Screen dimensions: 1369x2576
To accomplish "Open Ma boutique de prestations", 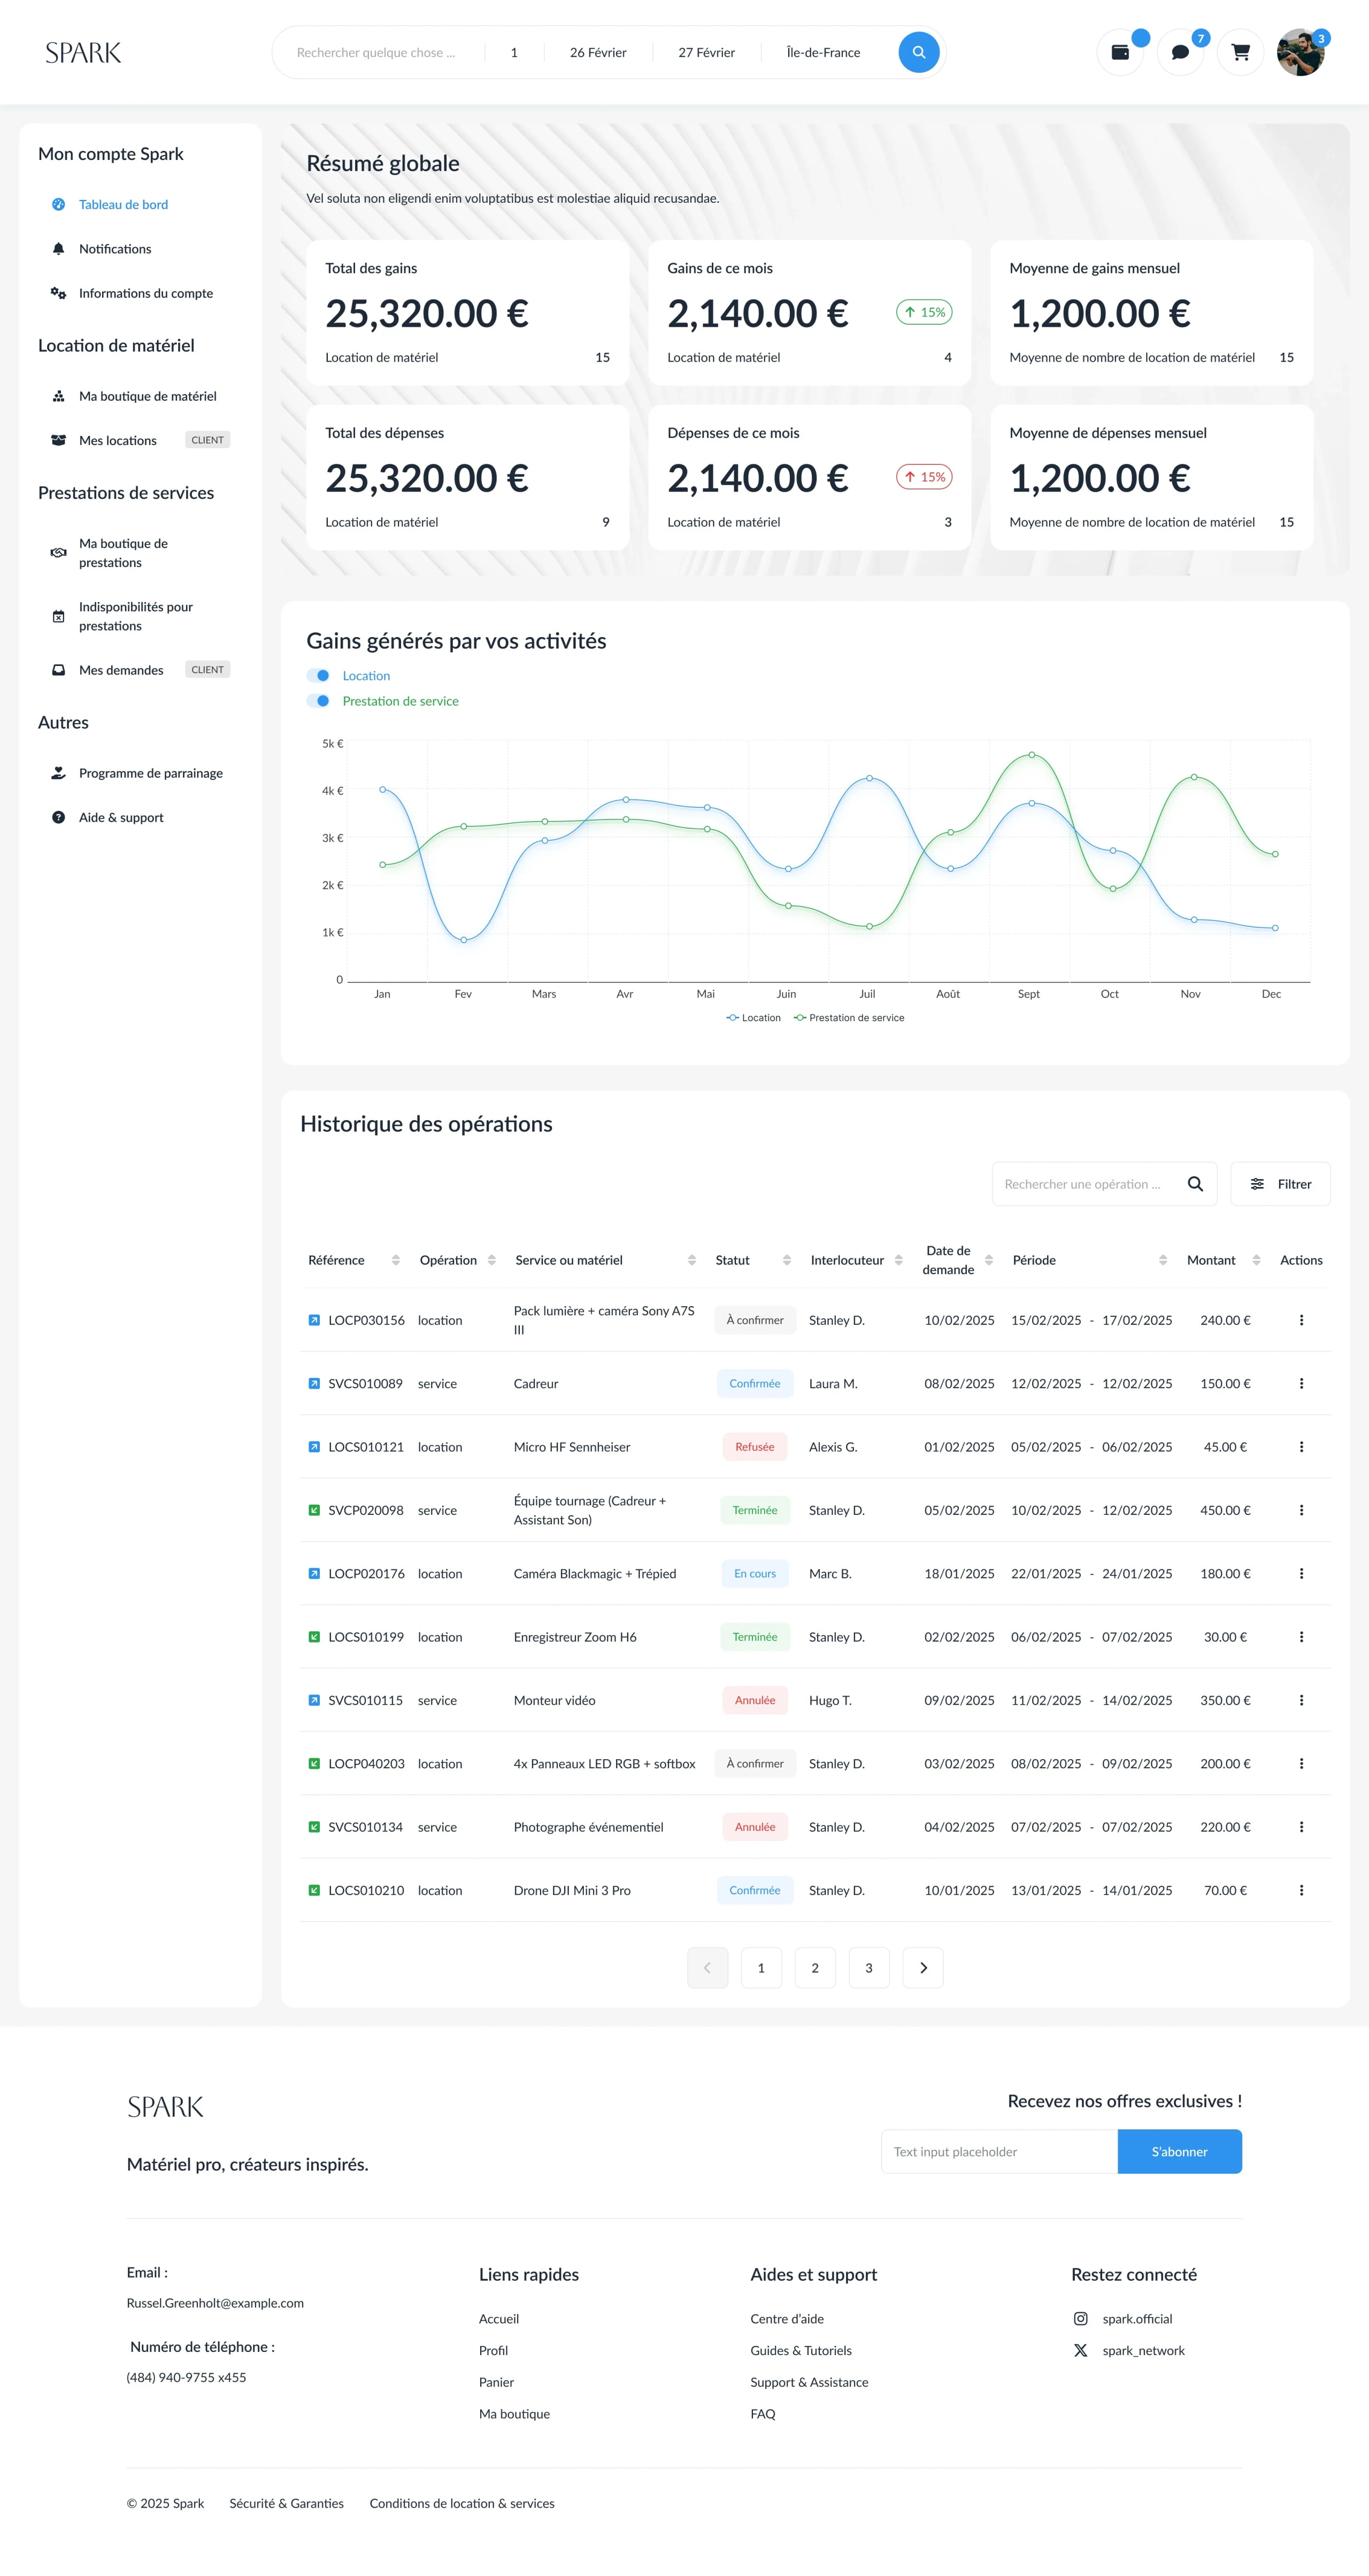I will [124, 553].
